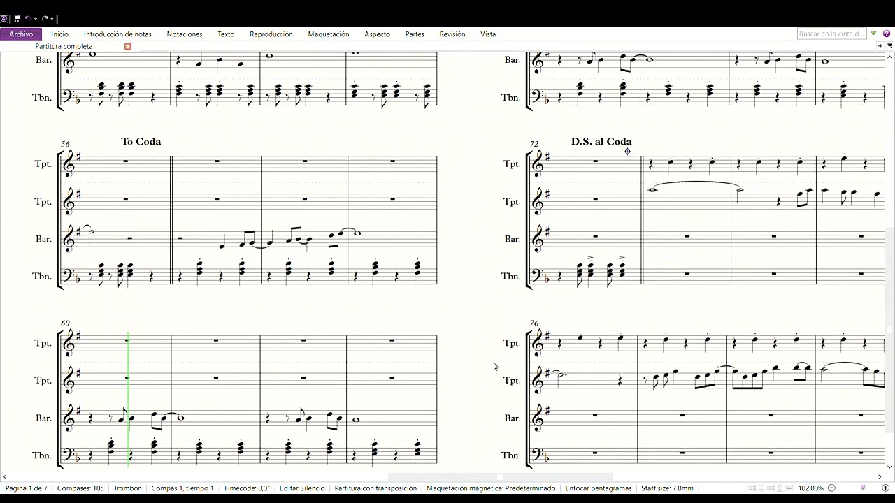Open a new tab with the plus button

tap(880, 46)
